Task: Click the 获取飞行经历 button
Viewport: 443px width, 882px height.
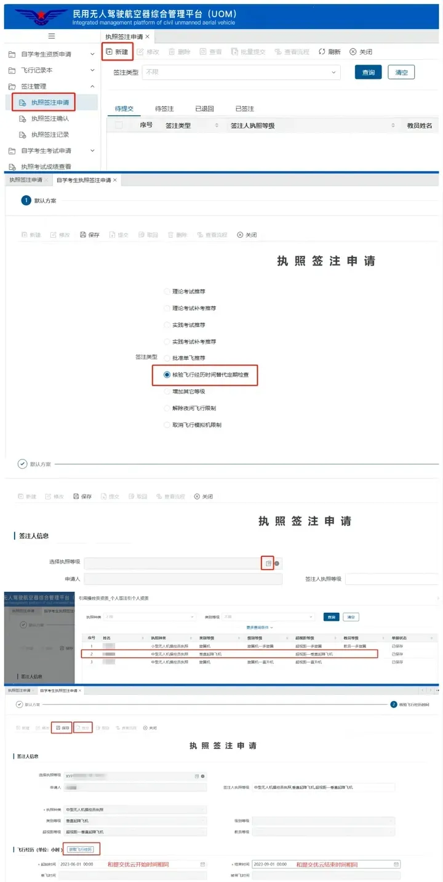Action: pos(80,849)
